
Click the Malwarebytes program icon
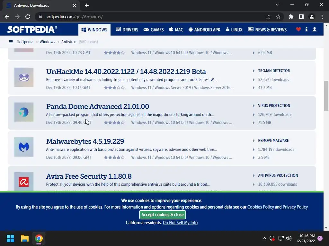coord(24,147)
